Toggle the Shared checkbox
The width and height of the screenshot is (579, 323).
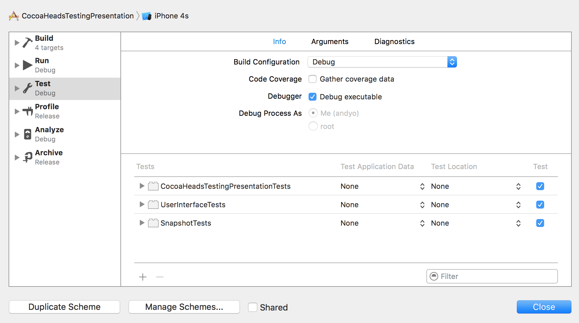click(253, 307)
